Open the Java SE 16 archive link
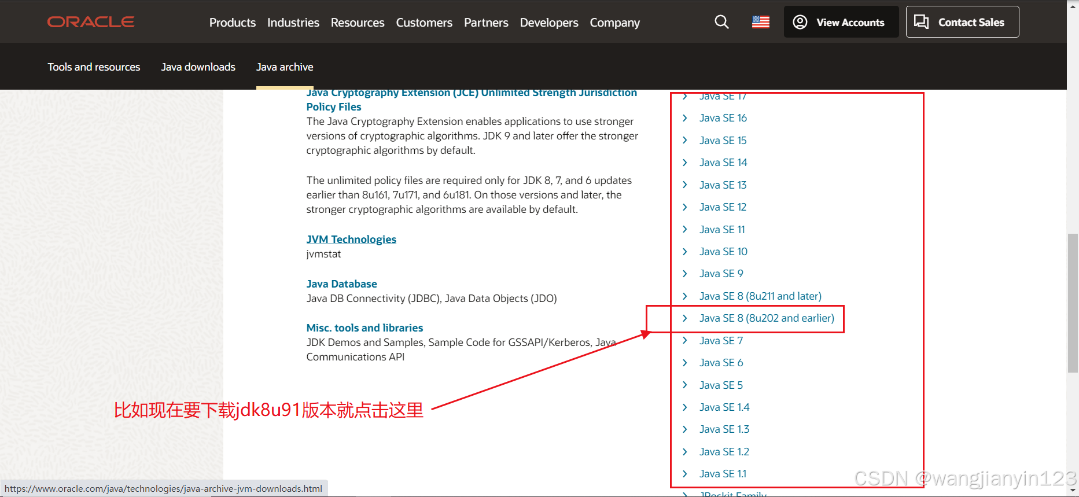This screenshot has height=497, width=1079. 723,118
